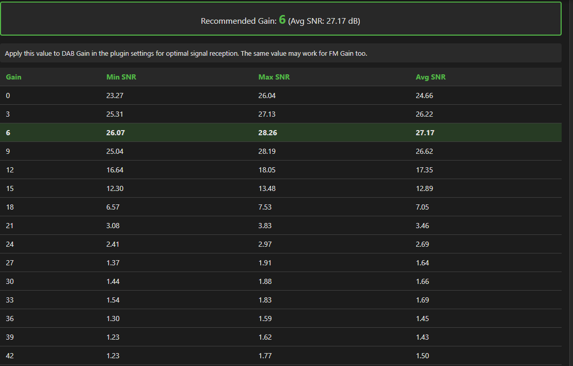This screenshot has width=573, height=366.
Task: Select the Avg SNR value 17.35
Action: pos(424,170)
